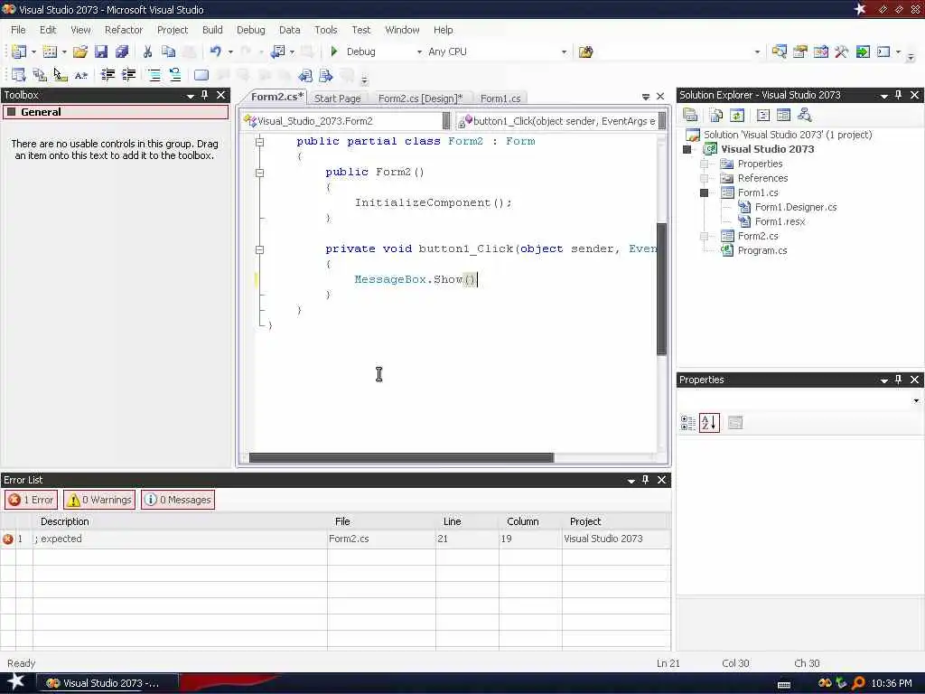
Task: Click the View Class Diagram icon in Solution Explorer
Action: (x=804, y=115)
